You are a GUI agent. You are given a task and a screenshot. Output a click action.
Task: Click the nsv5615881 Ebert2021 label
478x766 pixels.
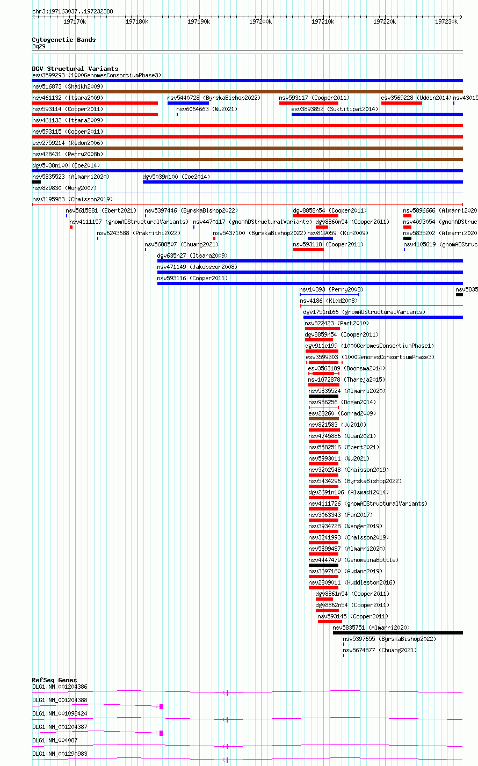101,210
